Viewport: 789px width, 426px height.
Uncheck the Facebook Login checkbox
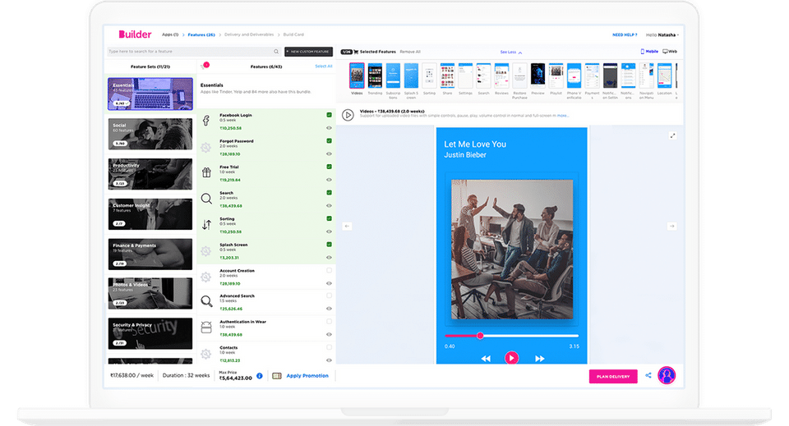click(x=329, y=115)
